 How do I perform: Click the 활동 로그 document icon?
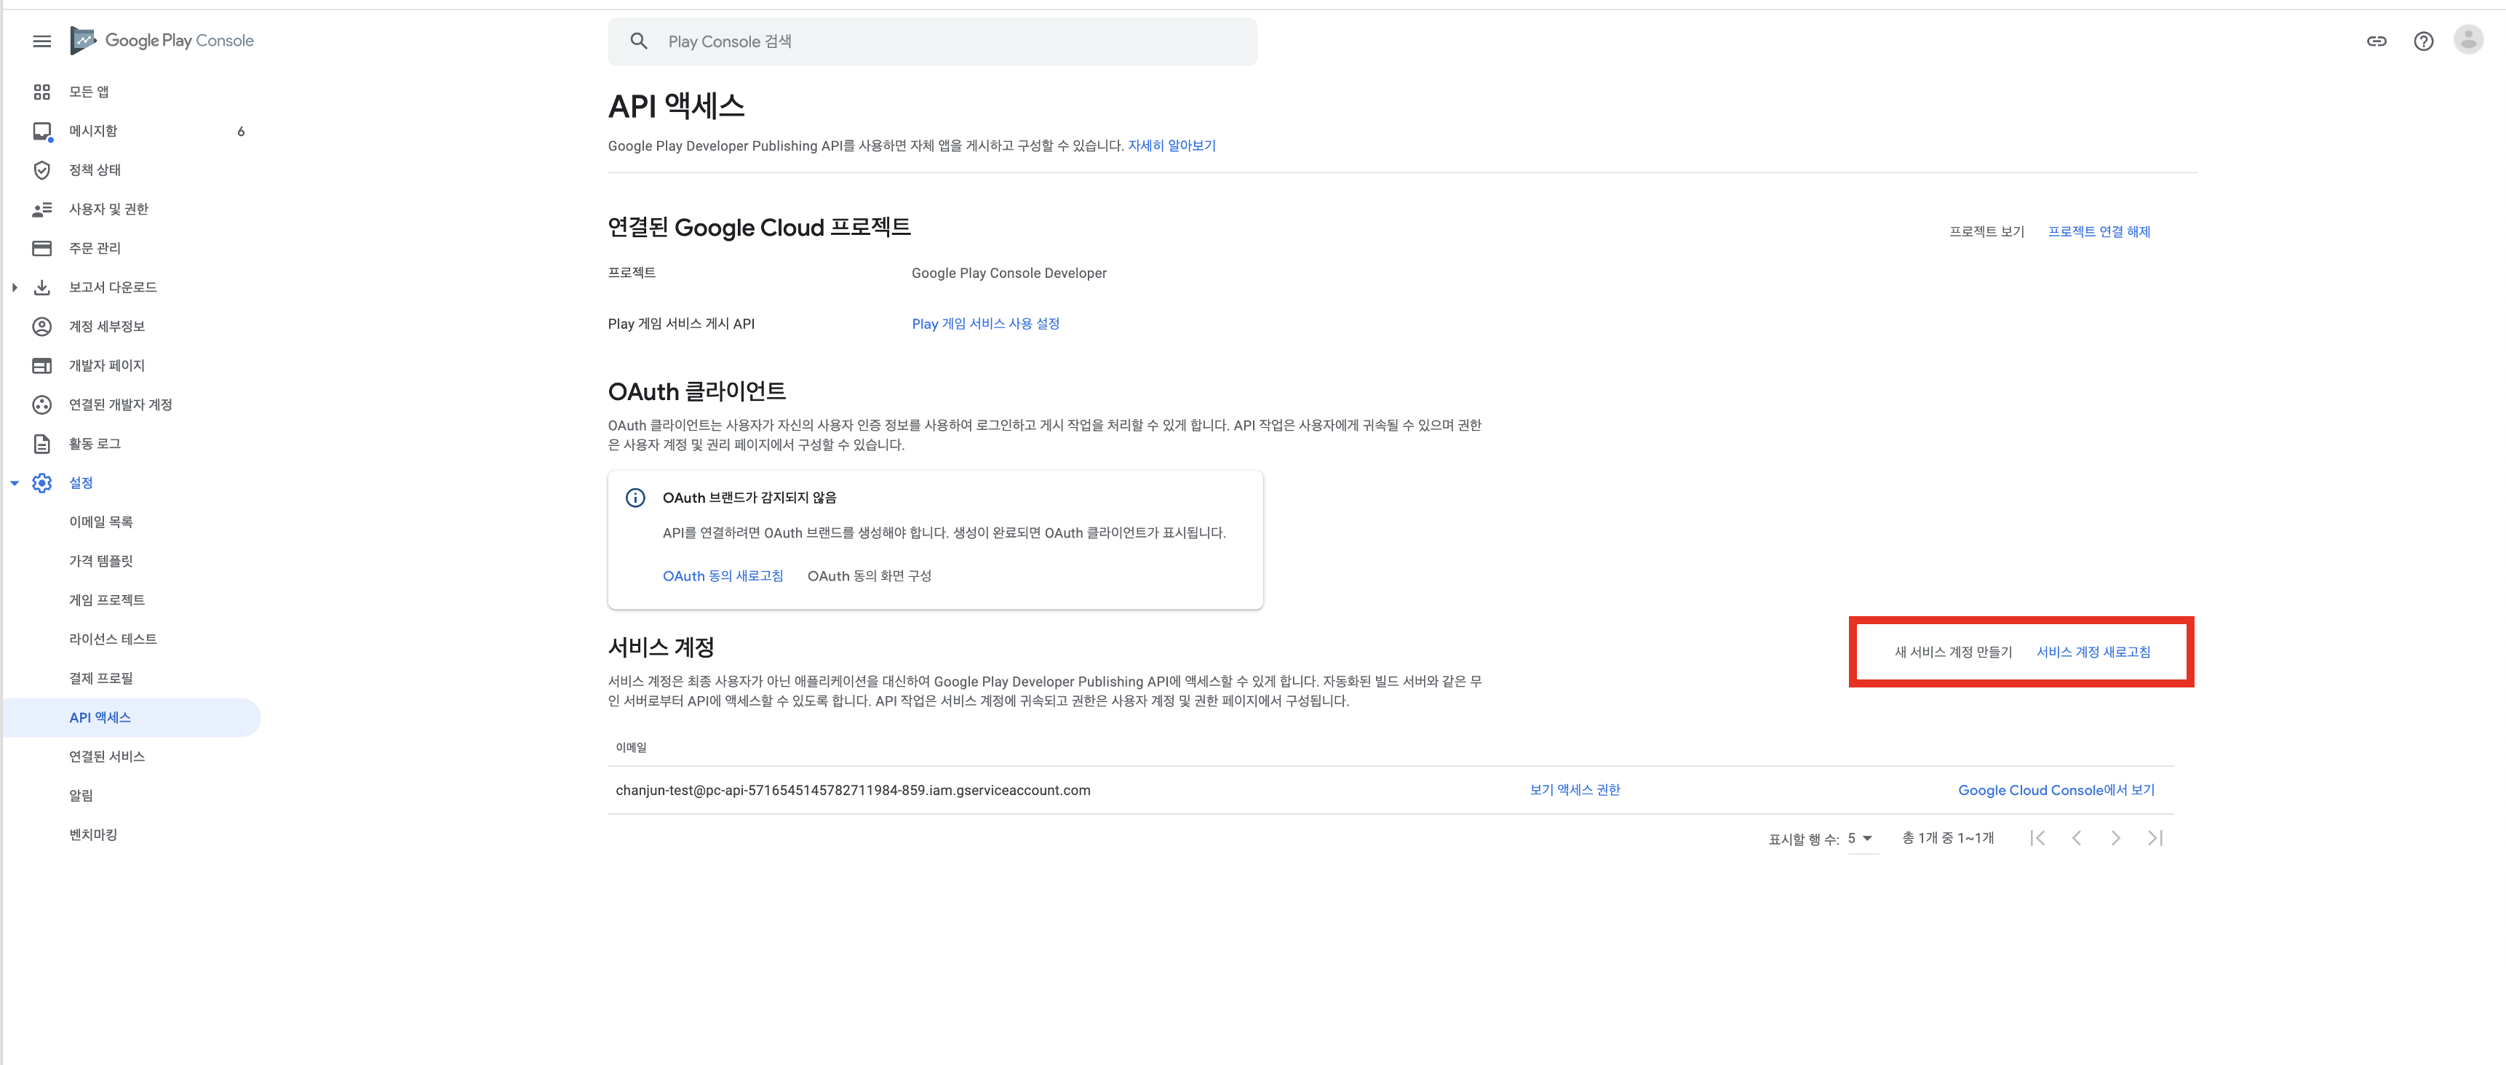click(x=41, y=444)
